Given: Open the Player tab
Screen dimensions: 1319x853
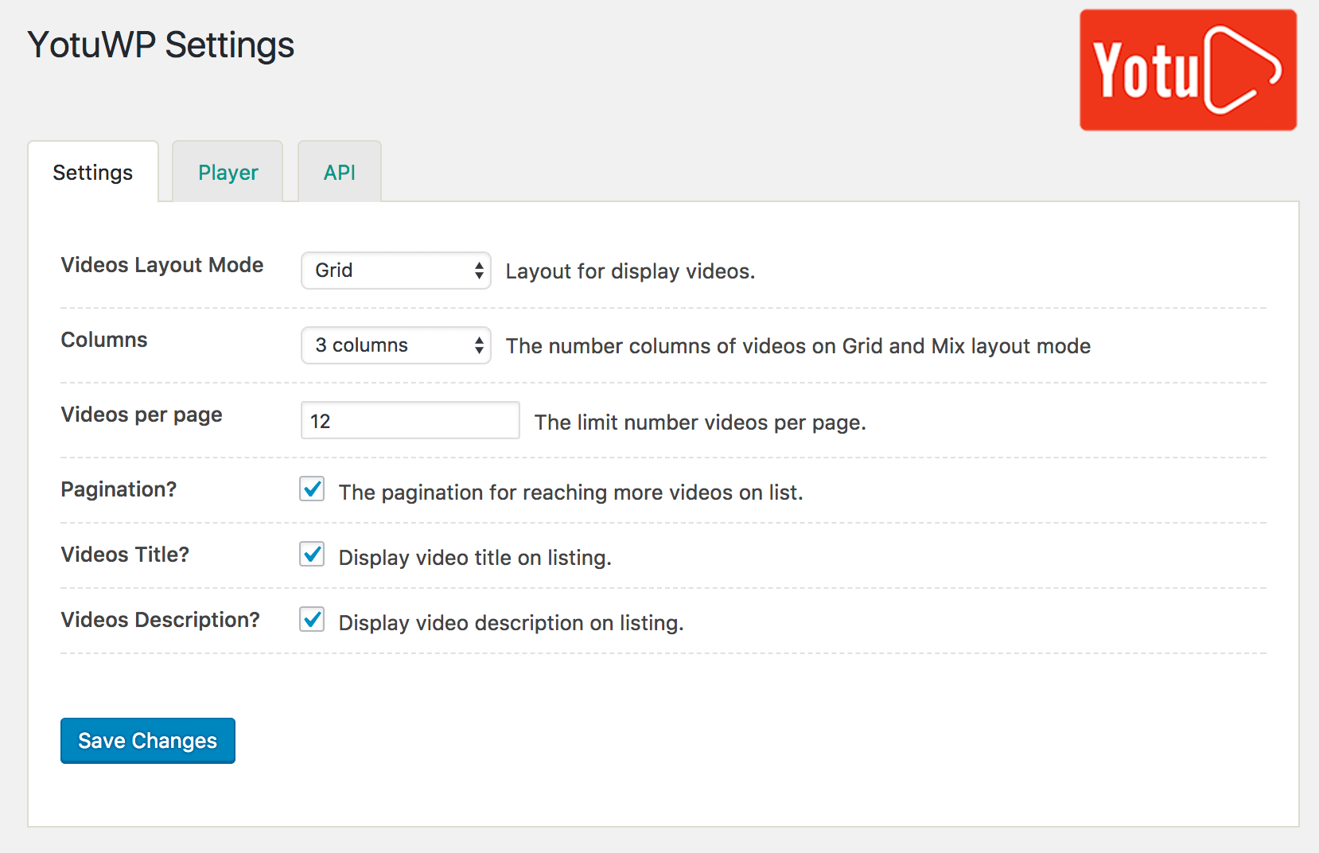Looking at the screenshot, I should [228, 172].
